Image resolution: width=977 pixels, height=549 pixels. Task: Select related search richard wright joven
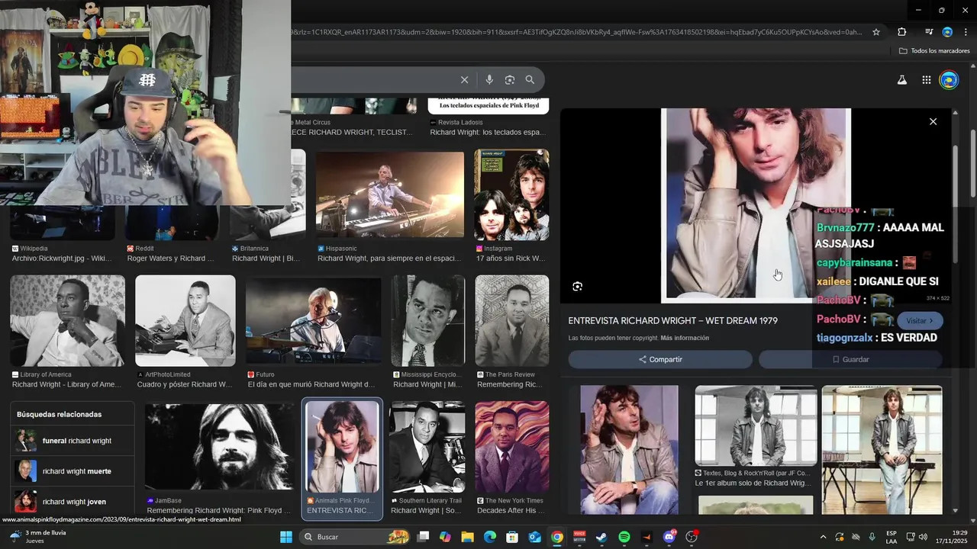[73, 502]
